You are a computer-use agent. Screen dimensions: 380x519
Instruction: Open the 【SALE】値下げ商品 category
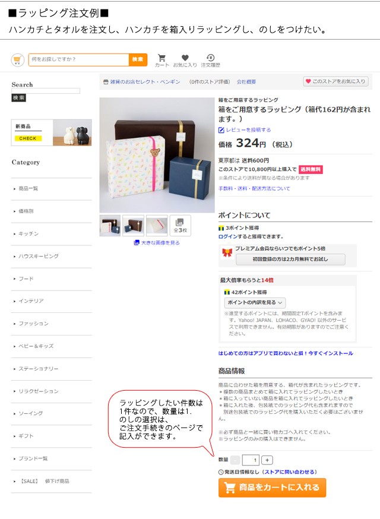[45, 481]
